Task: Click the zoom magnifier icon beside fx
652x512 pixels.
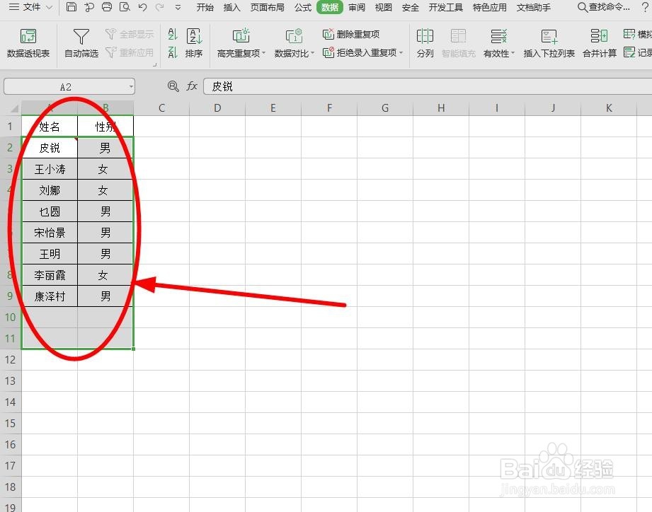Action: point(173,86)
